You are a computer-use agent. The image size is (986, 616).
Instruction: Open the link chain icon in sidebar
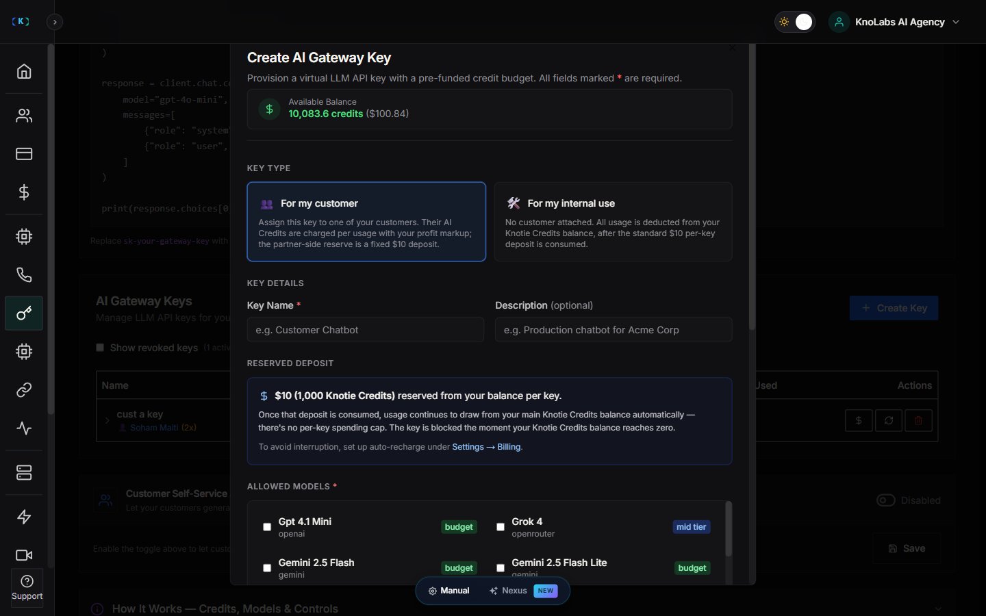[x=24, y=390]
